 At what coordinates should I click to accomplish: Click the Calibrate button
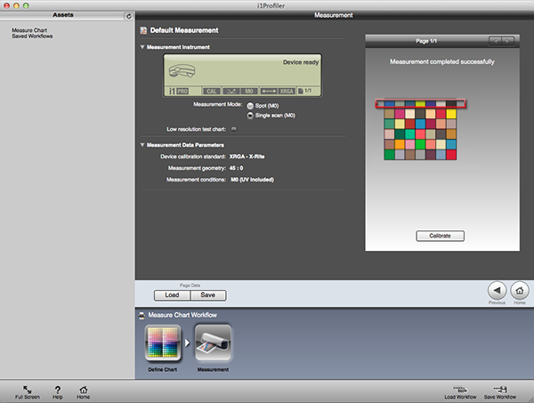click(x=440, y=236)
